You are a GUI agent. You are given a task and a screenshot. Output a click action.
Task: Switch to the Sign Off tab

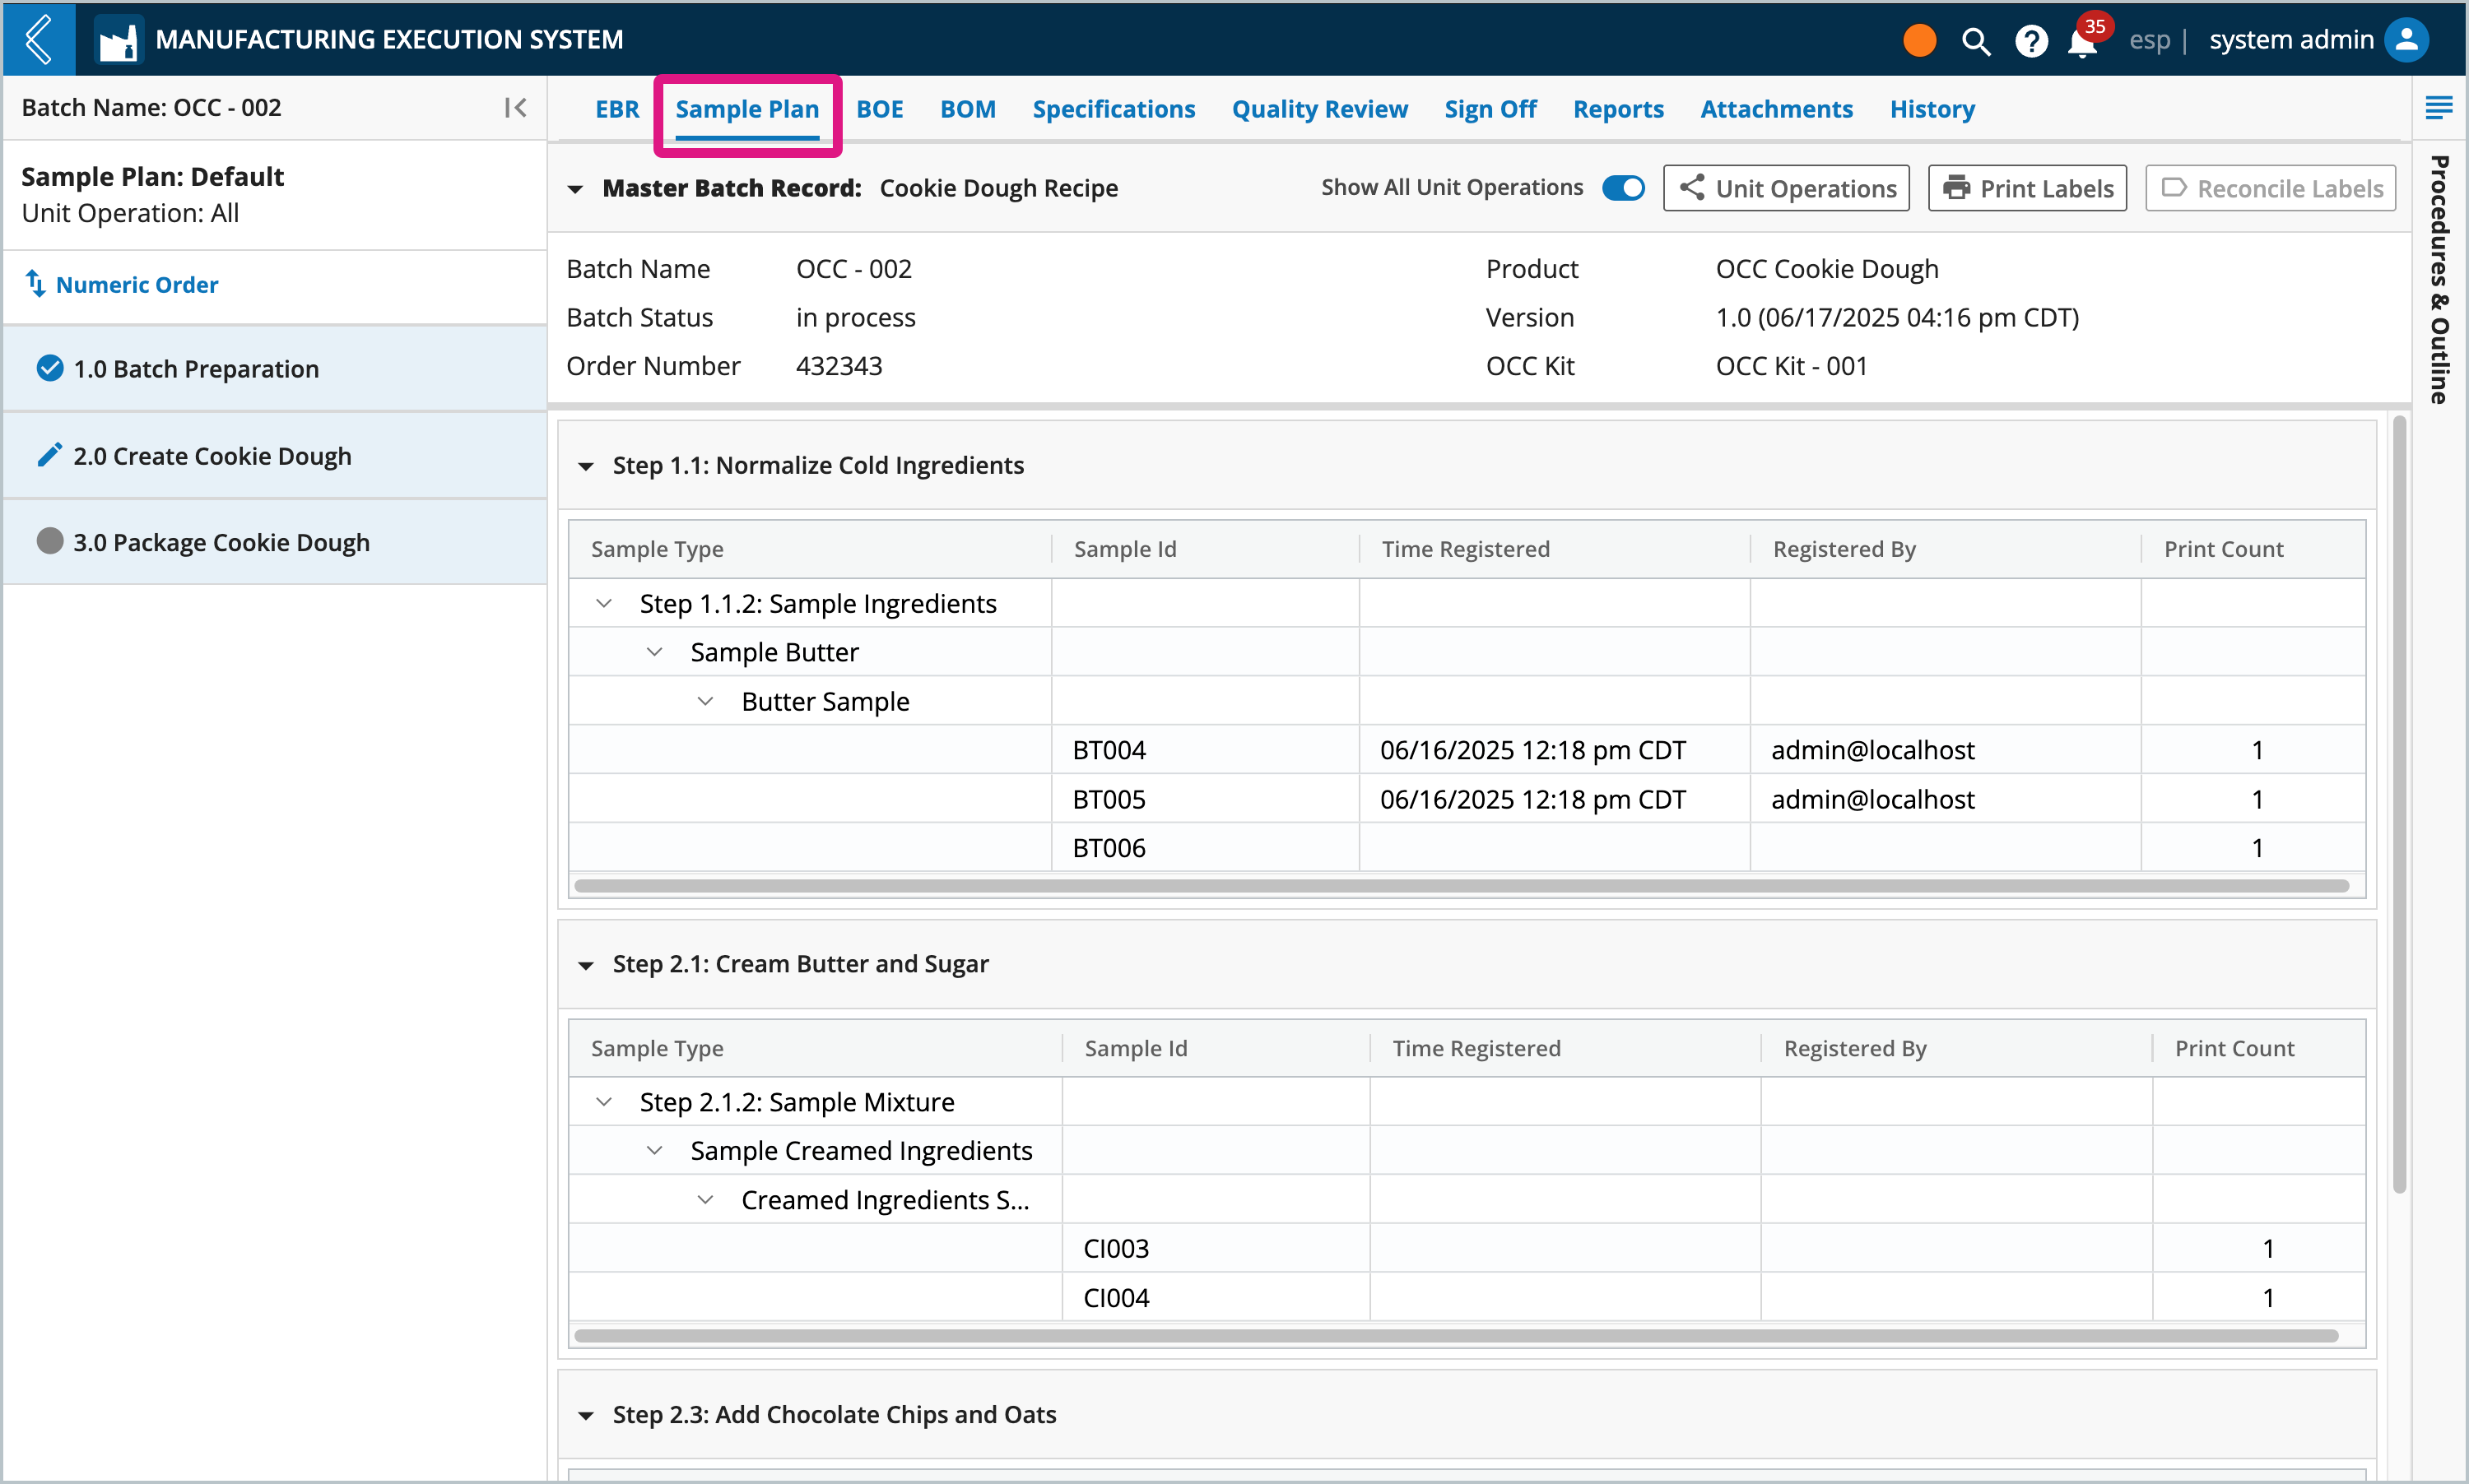1490,109
